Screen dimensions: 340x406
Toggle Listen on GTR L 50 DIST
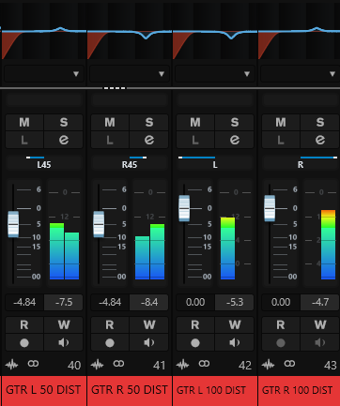point(24,140)
